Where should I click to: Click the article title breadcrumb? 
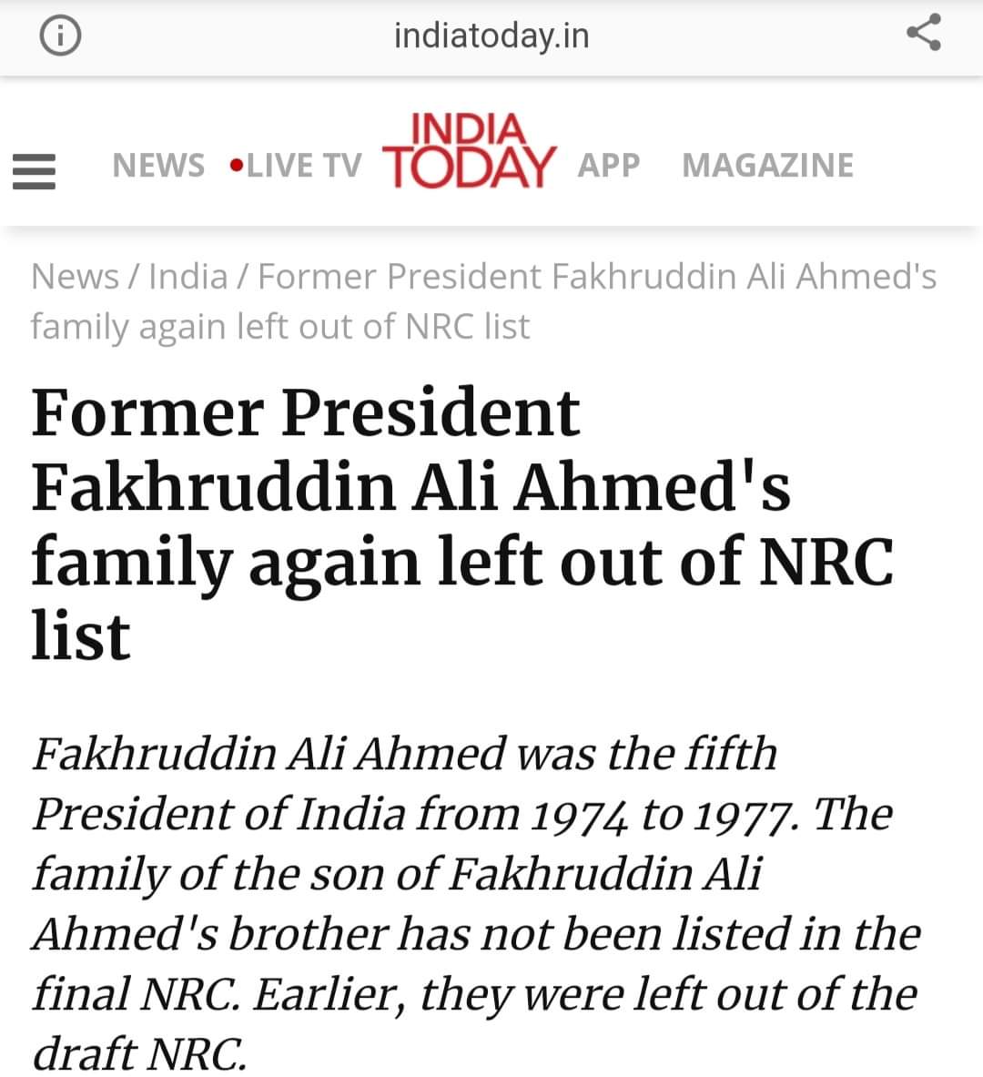click(484, 301)
